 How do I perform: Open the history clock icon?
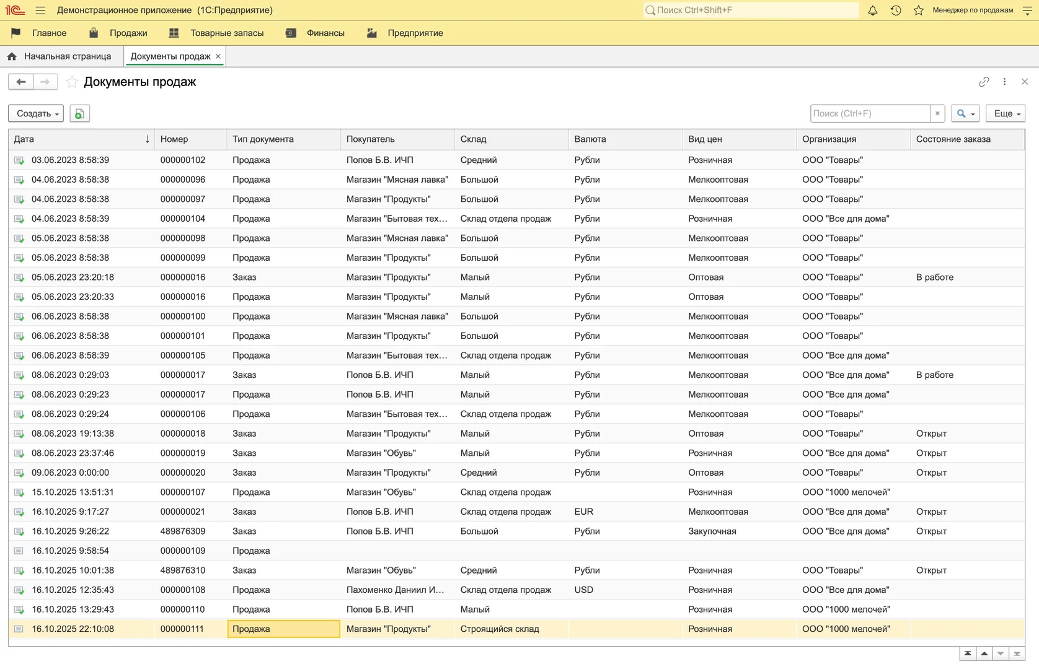(896, 11)
